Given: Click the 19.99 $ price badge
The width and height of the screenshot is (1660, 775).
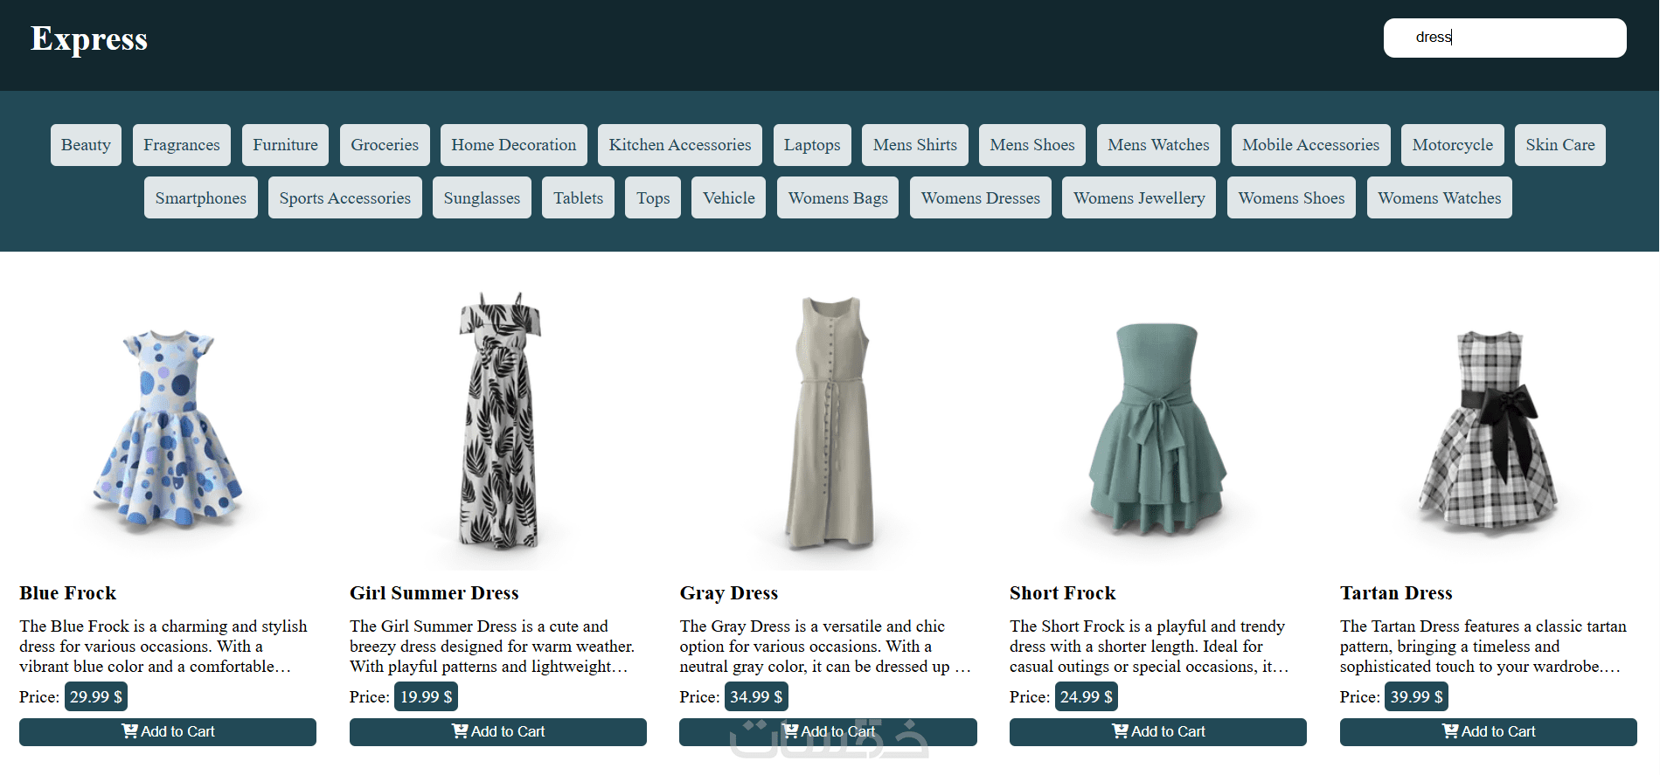Looking at the screenshot, I should click(426, 696).
